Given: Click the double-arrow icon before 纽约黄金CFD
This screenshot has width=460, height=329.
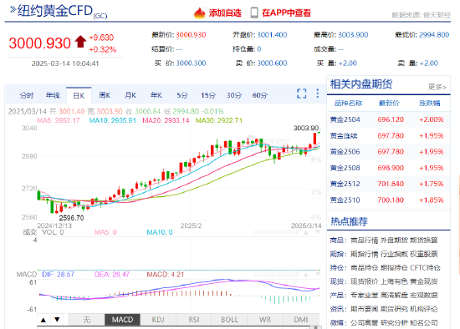Looking at the screenshot, I should click(x=13, y=9).
